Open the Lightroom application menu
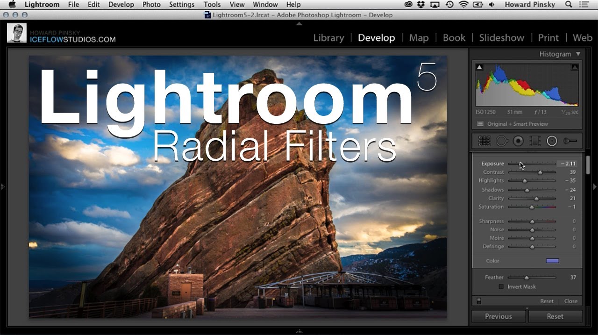This screenshot has height=335, width=598. pos(42,5)
